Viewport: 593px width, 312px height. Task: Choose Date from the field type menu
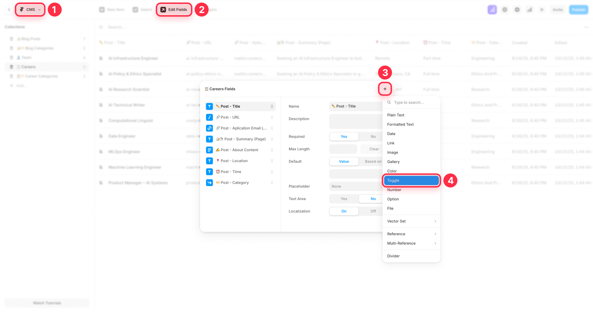[x=391, y=134]
